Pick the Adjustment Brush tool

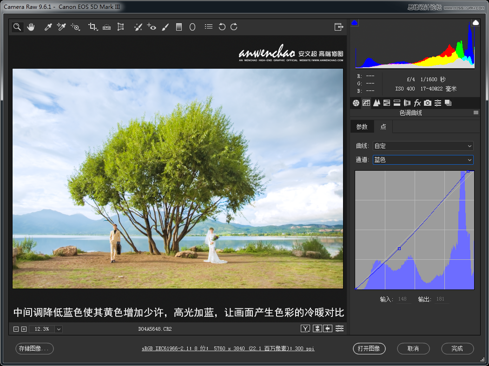[165, 27]
